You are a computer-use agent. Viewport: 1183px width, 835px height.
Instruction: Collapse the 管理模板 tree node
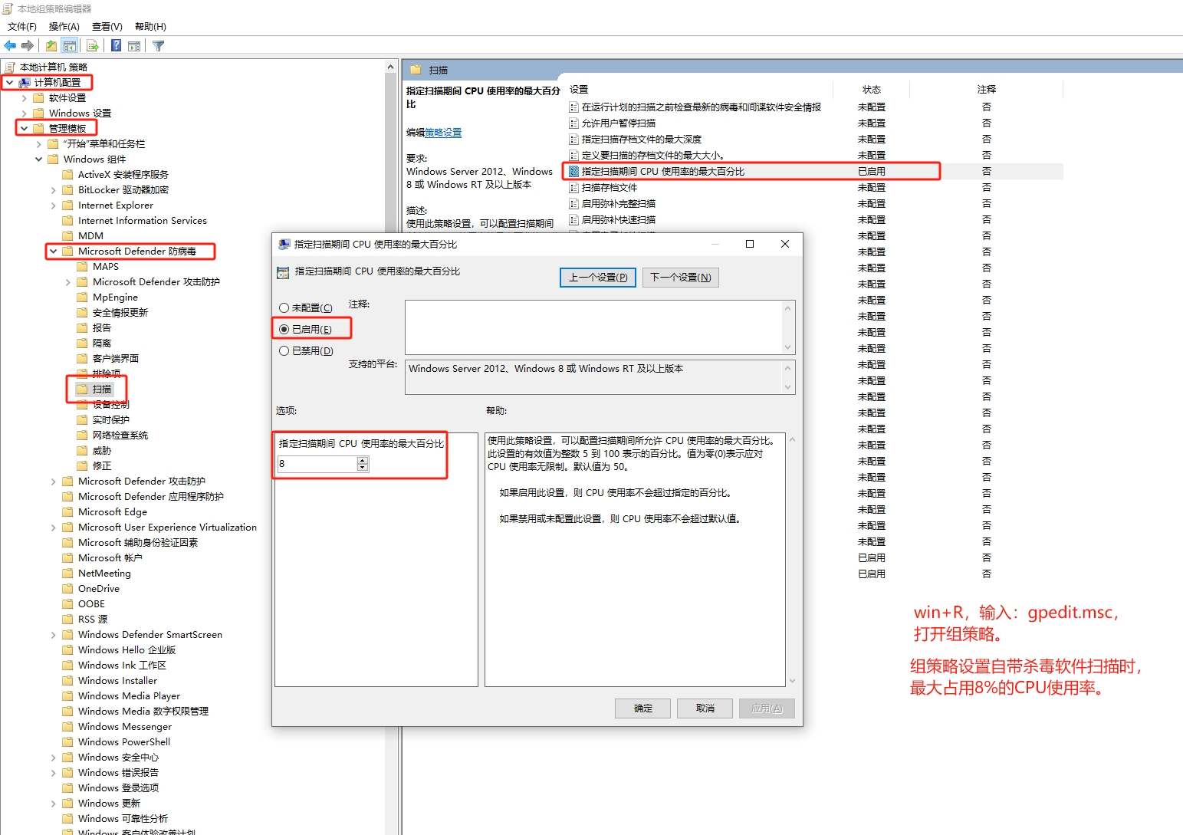coord(24,129)
